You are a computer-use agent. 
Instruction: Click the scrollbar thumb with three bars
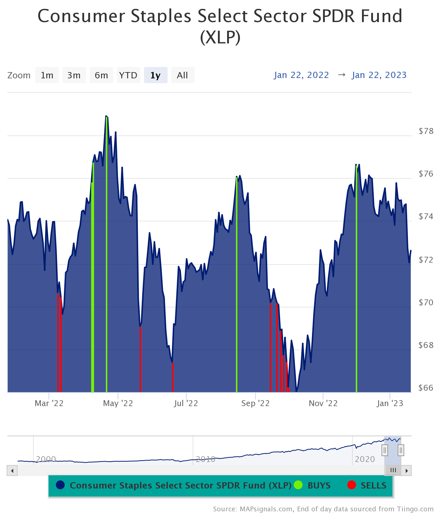(x=393, y=470)
